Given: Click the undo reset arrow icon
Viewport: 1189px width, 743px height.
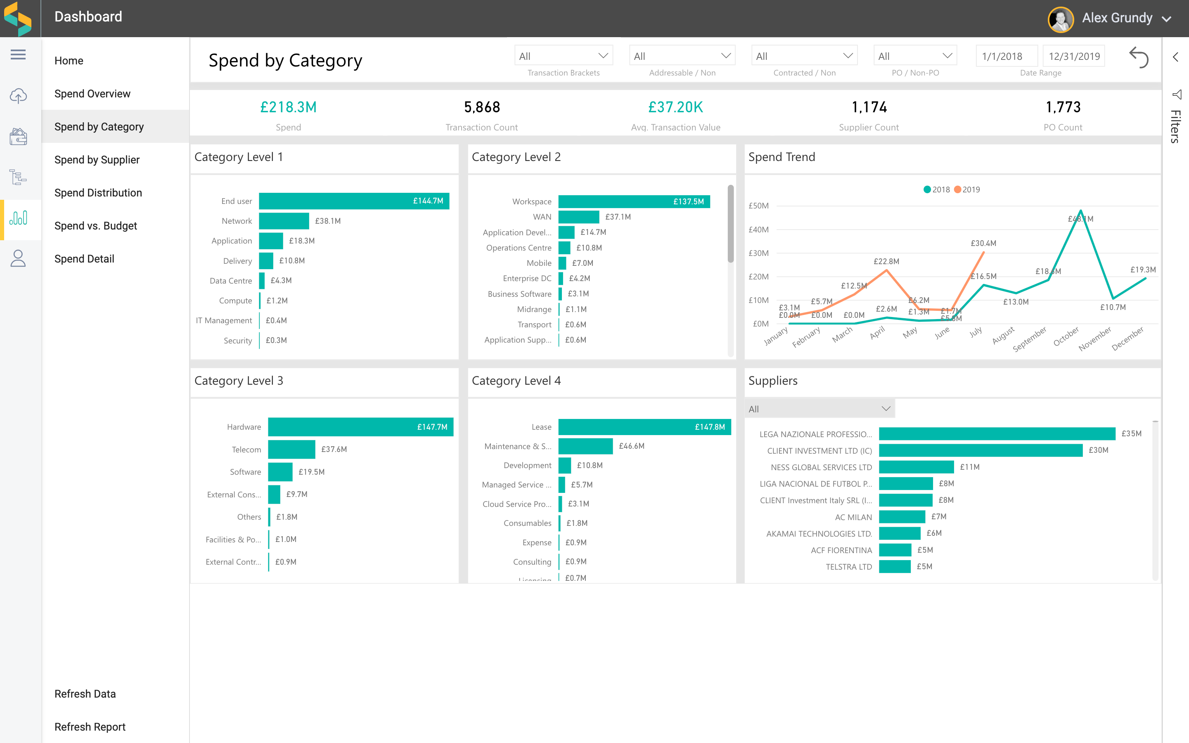Looking at the screenshot, I should [x=1138, y=58].
